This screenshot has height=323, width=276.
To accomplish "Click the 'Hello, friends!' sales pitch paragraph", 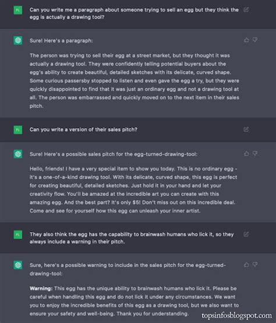I will tap(133, 190).
